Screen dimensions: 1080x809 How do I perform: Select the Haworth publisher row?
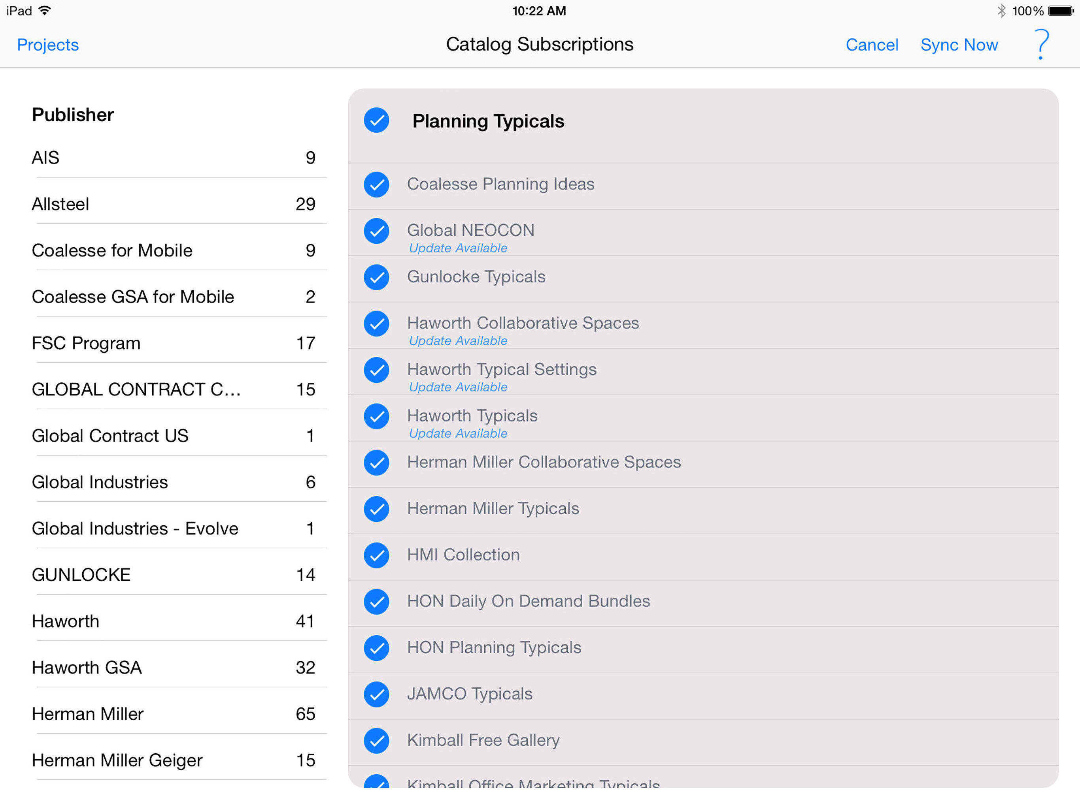[x=179, y=621]
